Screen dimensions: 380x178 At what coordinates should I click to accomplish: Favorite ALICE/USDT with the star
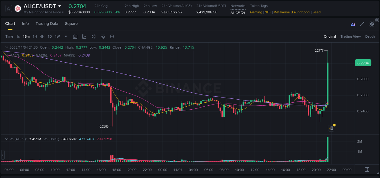point(8,9)
